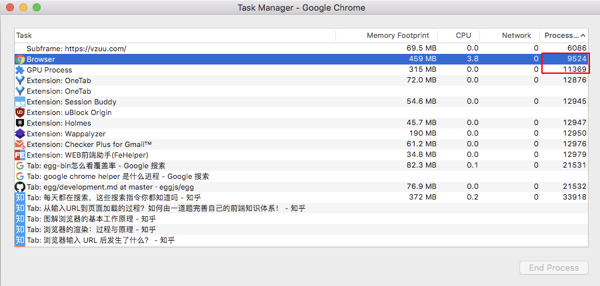This screenshot has height=286, width=600.
Task: Sort by the CPU column header
Action: [459, 35]
